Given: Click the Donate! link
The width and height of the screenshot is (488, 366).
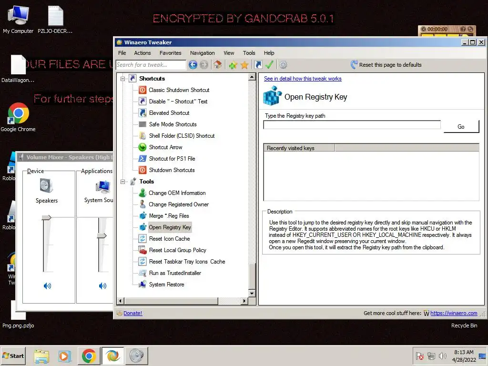Looking at the screenshot, I should pos(132,313).
